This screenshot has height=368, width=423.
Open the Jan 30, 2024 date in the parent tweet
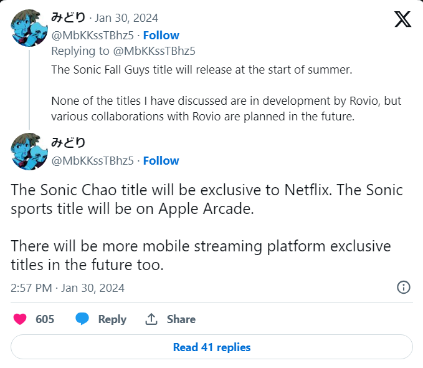(x=126, y=18)
